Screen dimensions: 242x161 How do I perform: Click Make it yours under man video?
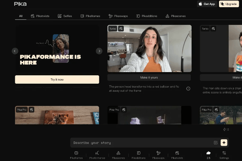(x=221, y=78)
